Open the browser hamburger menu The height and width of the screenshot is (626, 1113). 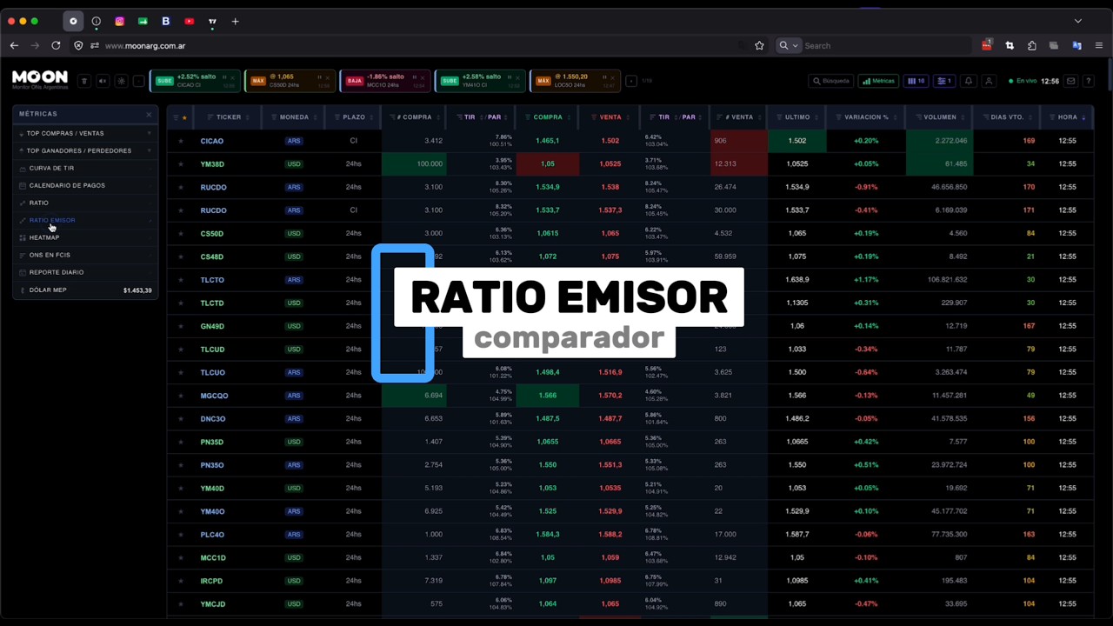[x=1099, y=45]
